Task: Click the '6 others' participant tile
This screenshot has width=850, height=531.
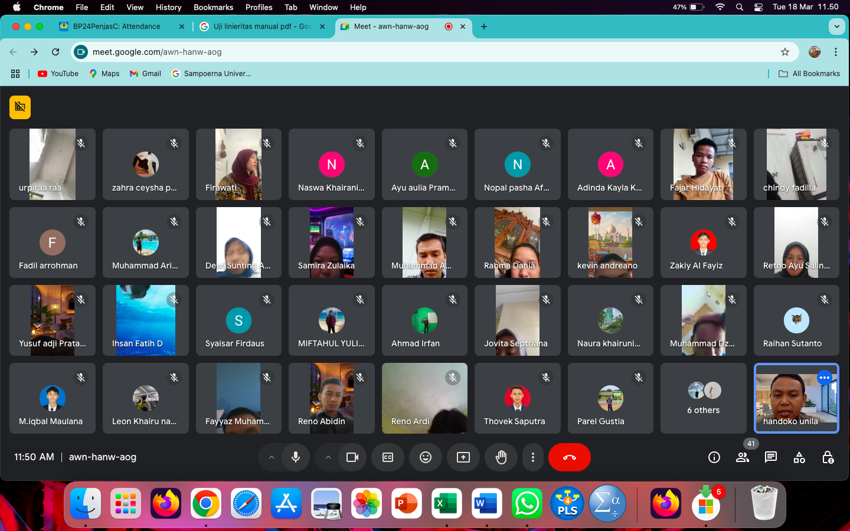Action: (703, 398)
